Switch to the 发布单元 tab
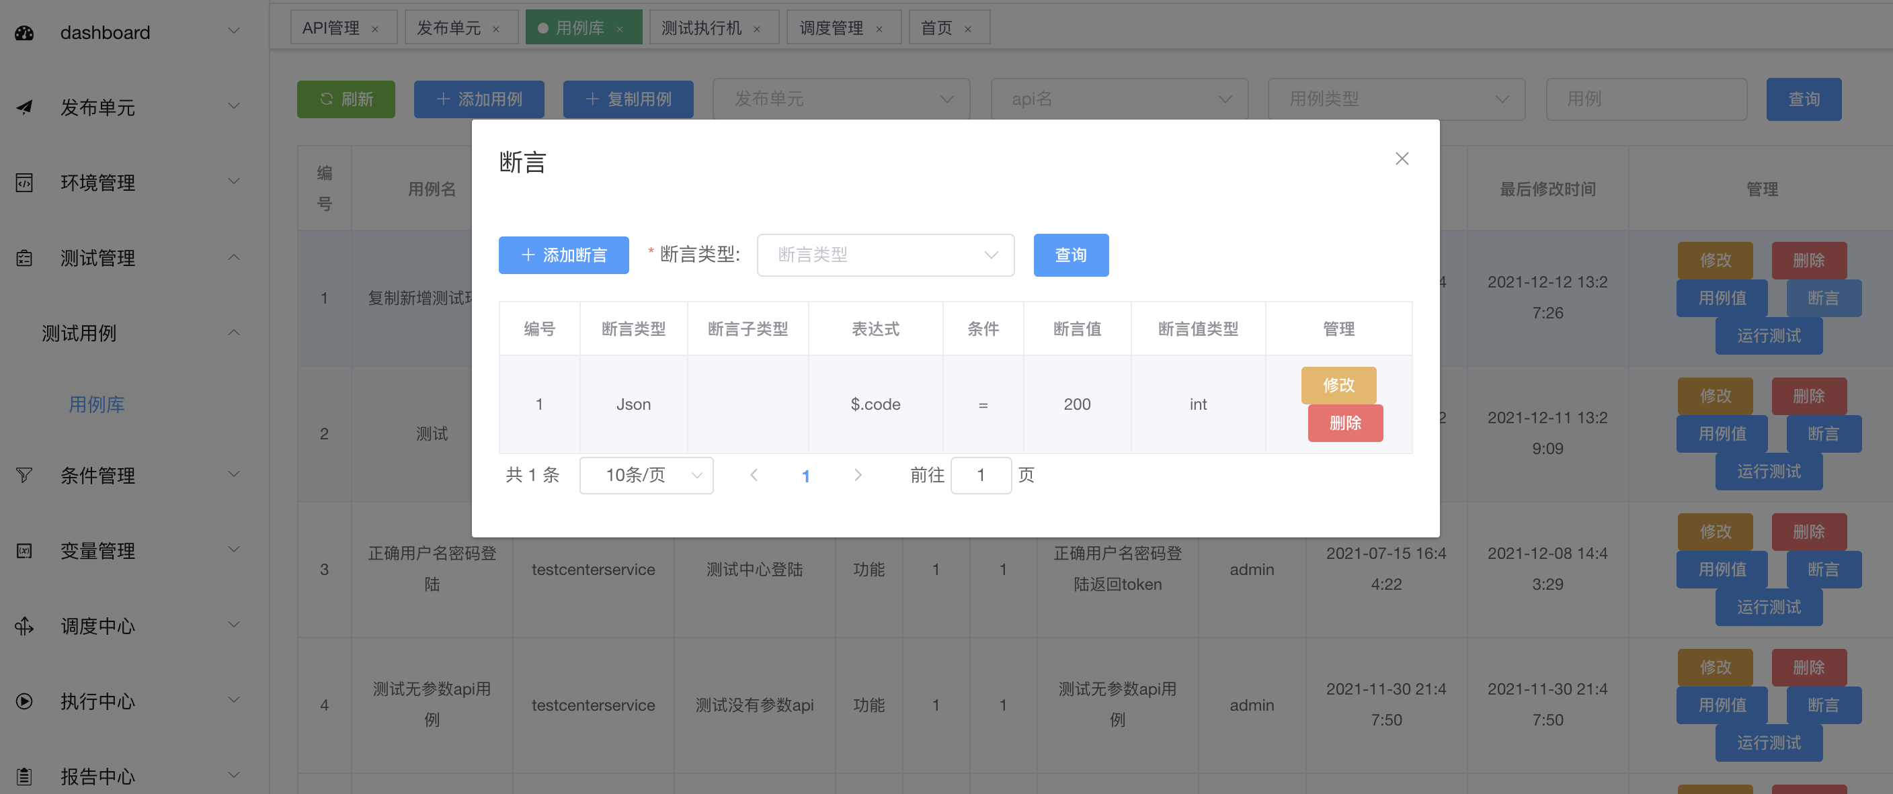This screenshot has height=794, width=1893. click(448, 28)
